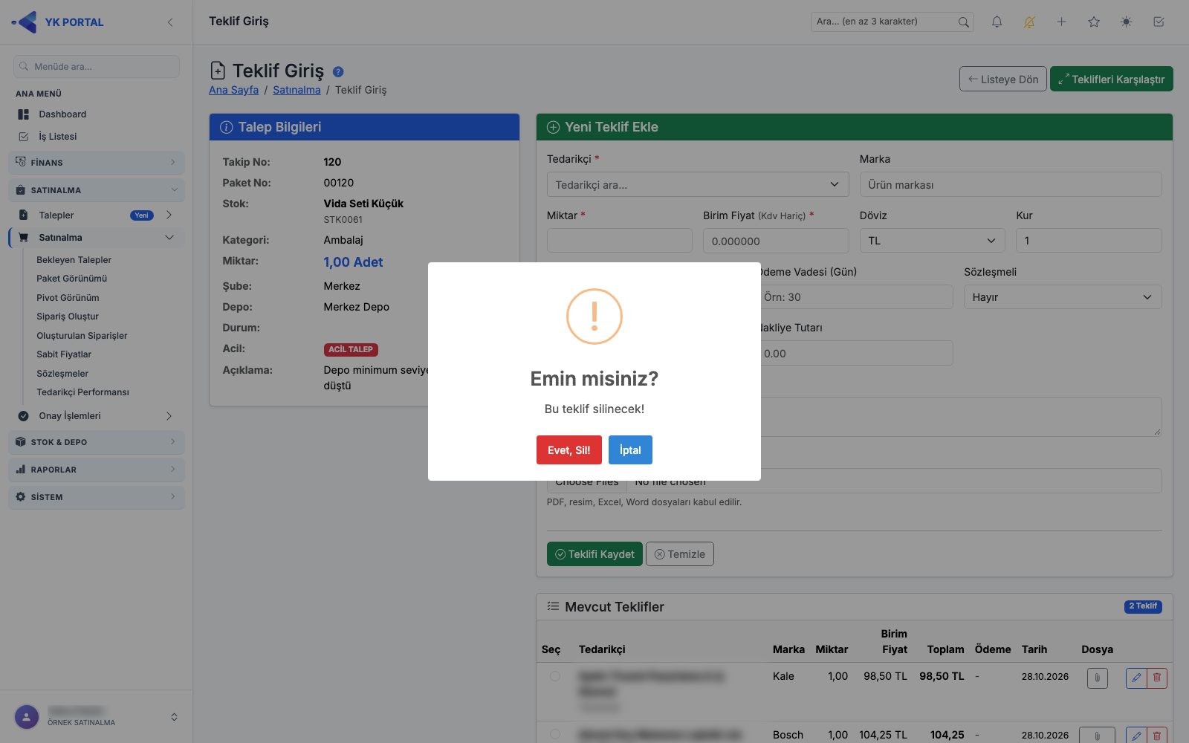Image resolution: width=1189 pixels, height=743 pixels.
Task: Click the muted notification sound icon
Action: click(1029, 22)
